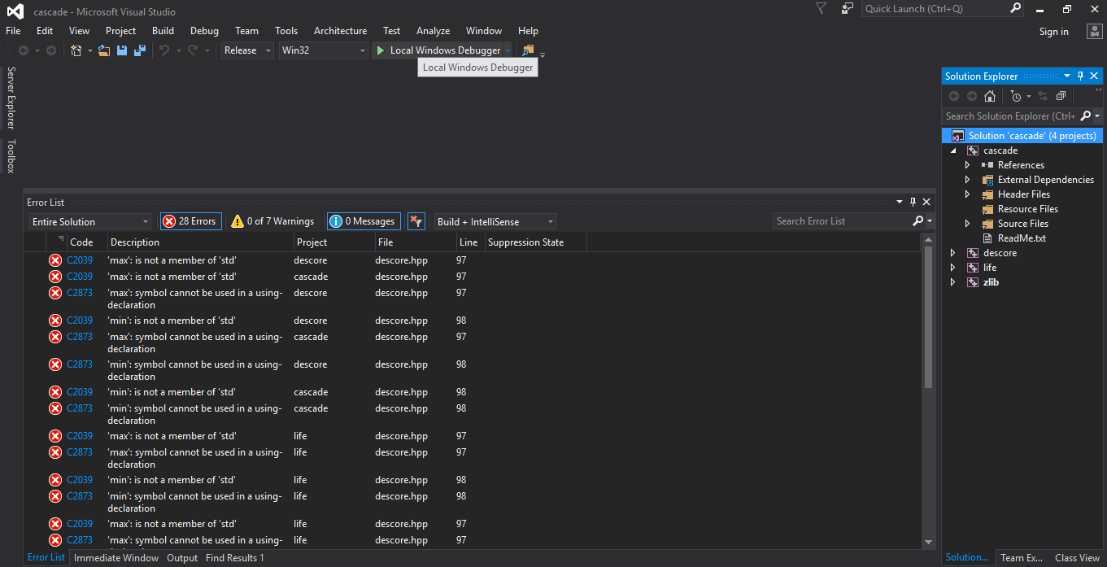Screen dimensions: 1107x567
Task: Collapse the cascade project node
Action: [x=953, y=150]
